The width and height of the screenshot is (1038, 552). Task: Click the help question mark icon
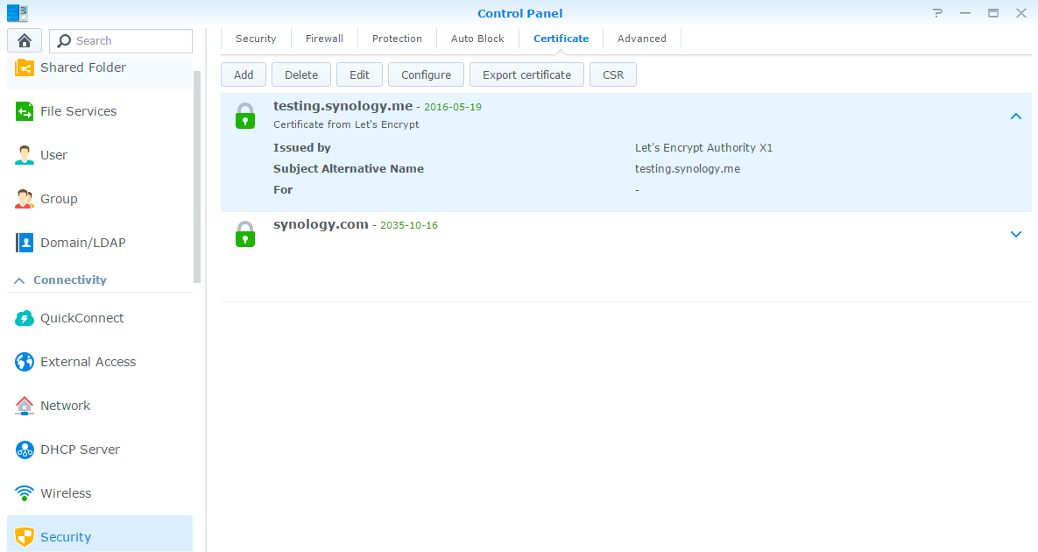(x=937, y=13)
